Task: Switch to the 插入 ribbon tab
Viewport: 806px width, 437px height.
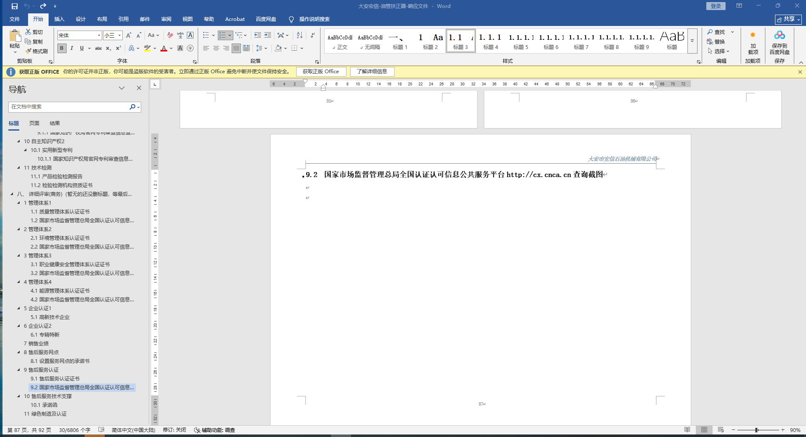Action: click(x=59, y=19)
